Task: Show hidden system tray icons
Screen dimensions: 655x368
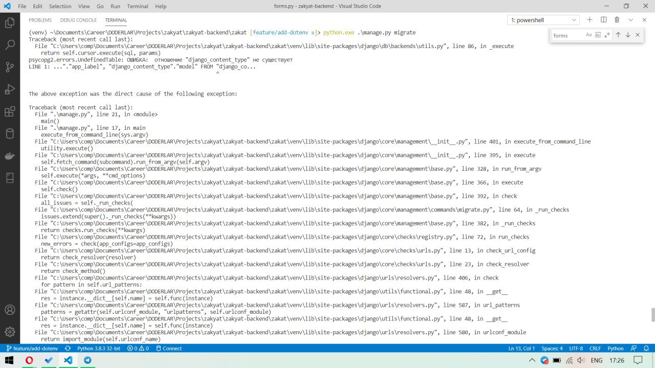Action: tap(533, 360)
